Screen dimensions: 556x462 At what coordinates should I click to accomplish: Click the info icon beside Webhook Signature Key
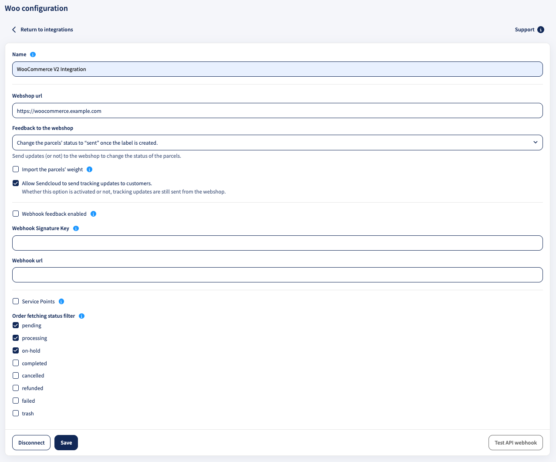point(76,228)
